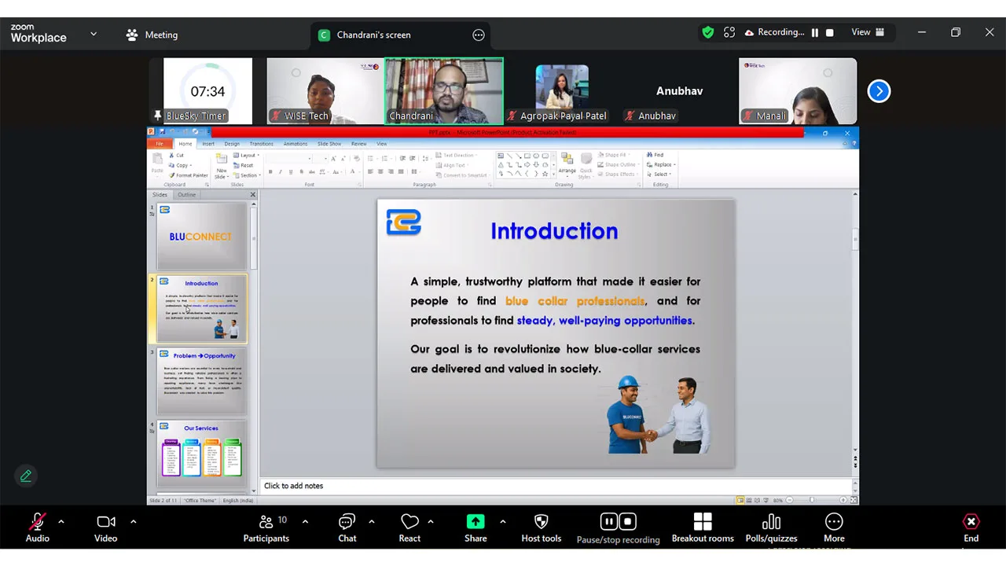Switch to the Meeting tab
This screenshot has height=566, width=1006.
[152, 35]
